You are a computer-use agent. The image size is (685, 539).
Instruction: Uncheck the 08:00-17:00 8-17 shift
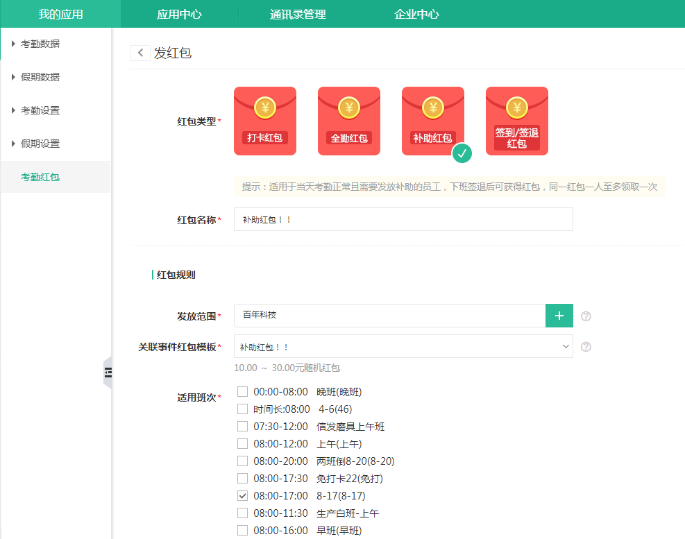(x=242, y=496)
